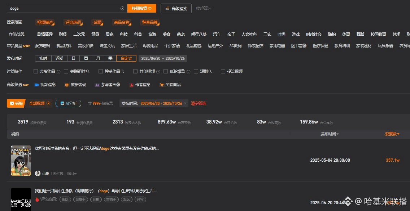This screenshot has height=211, width=410.
Task: Clear the doge search text with X icon
Action: (122, 8)
